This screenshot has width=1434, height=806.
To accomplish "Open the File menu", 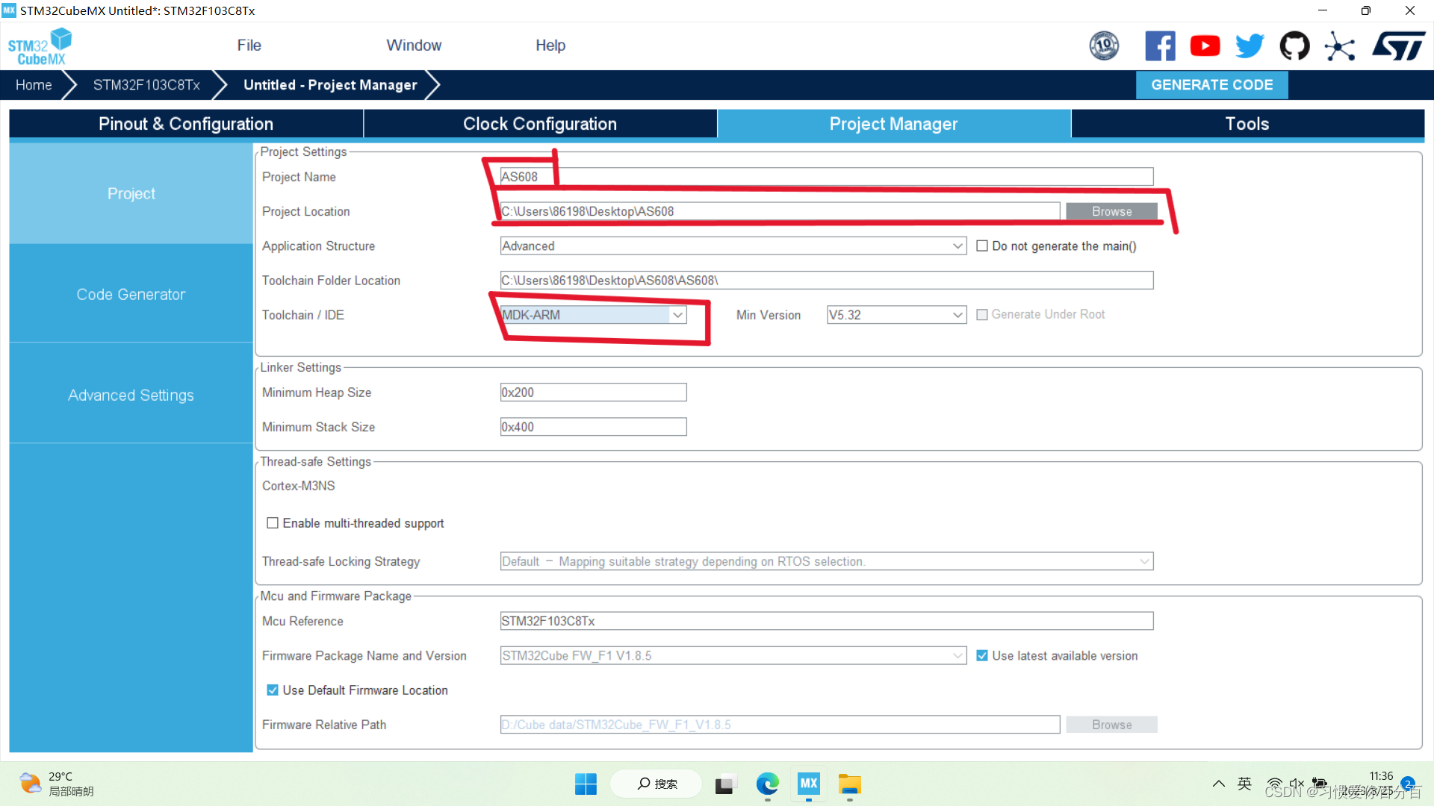I will click(249, 46).
